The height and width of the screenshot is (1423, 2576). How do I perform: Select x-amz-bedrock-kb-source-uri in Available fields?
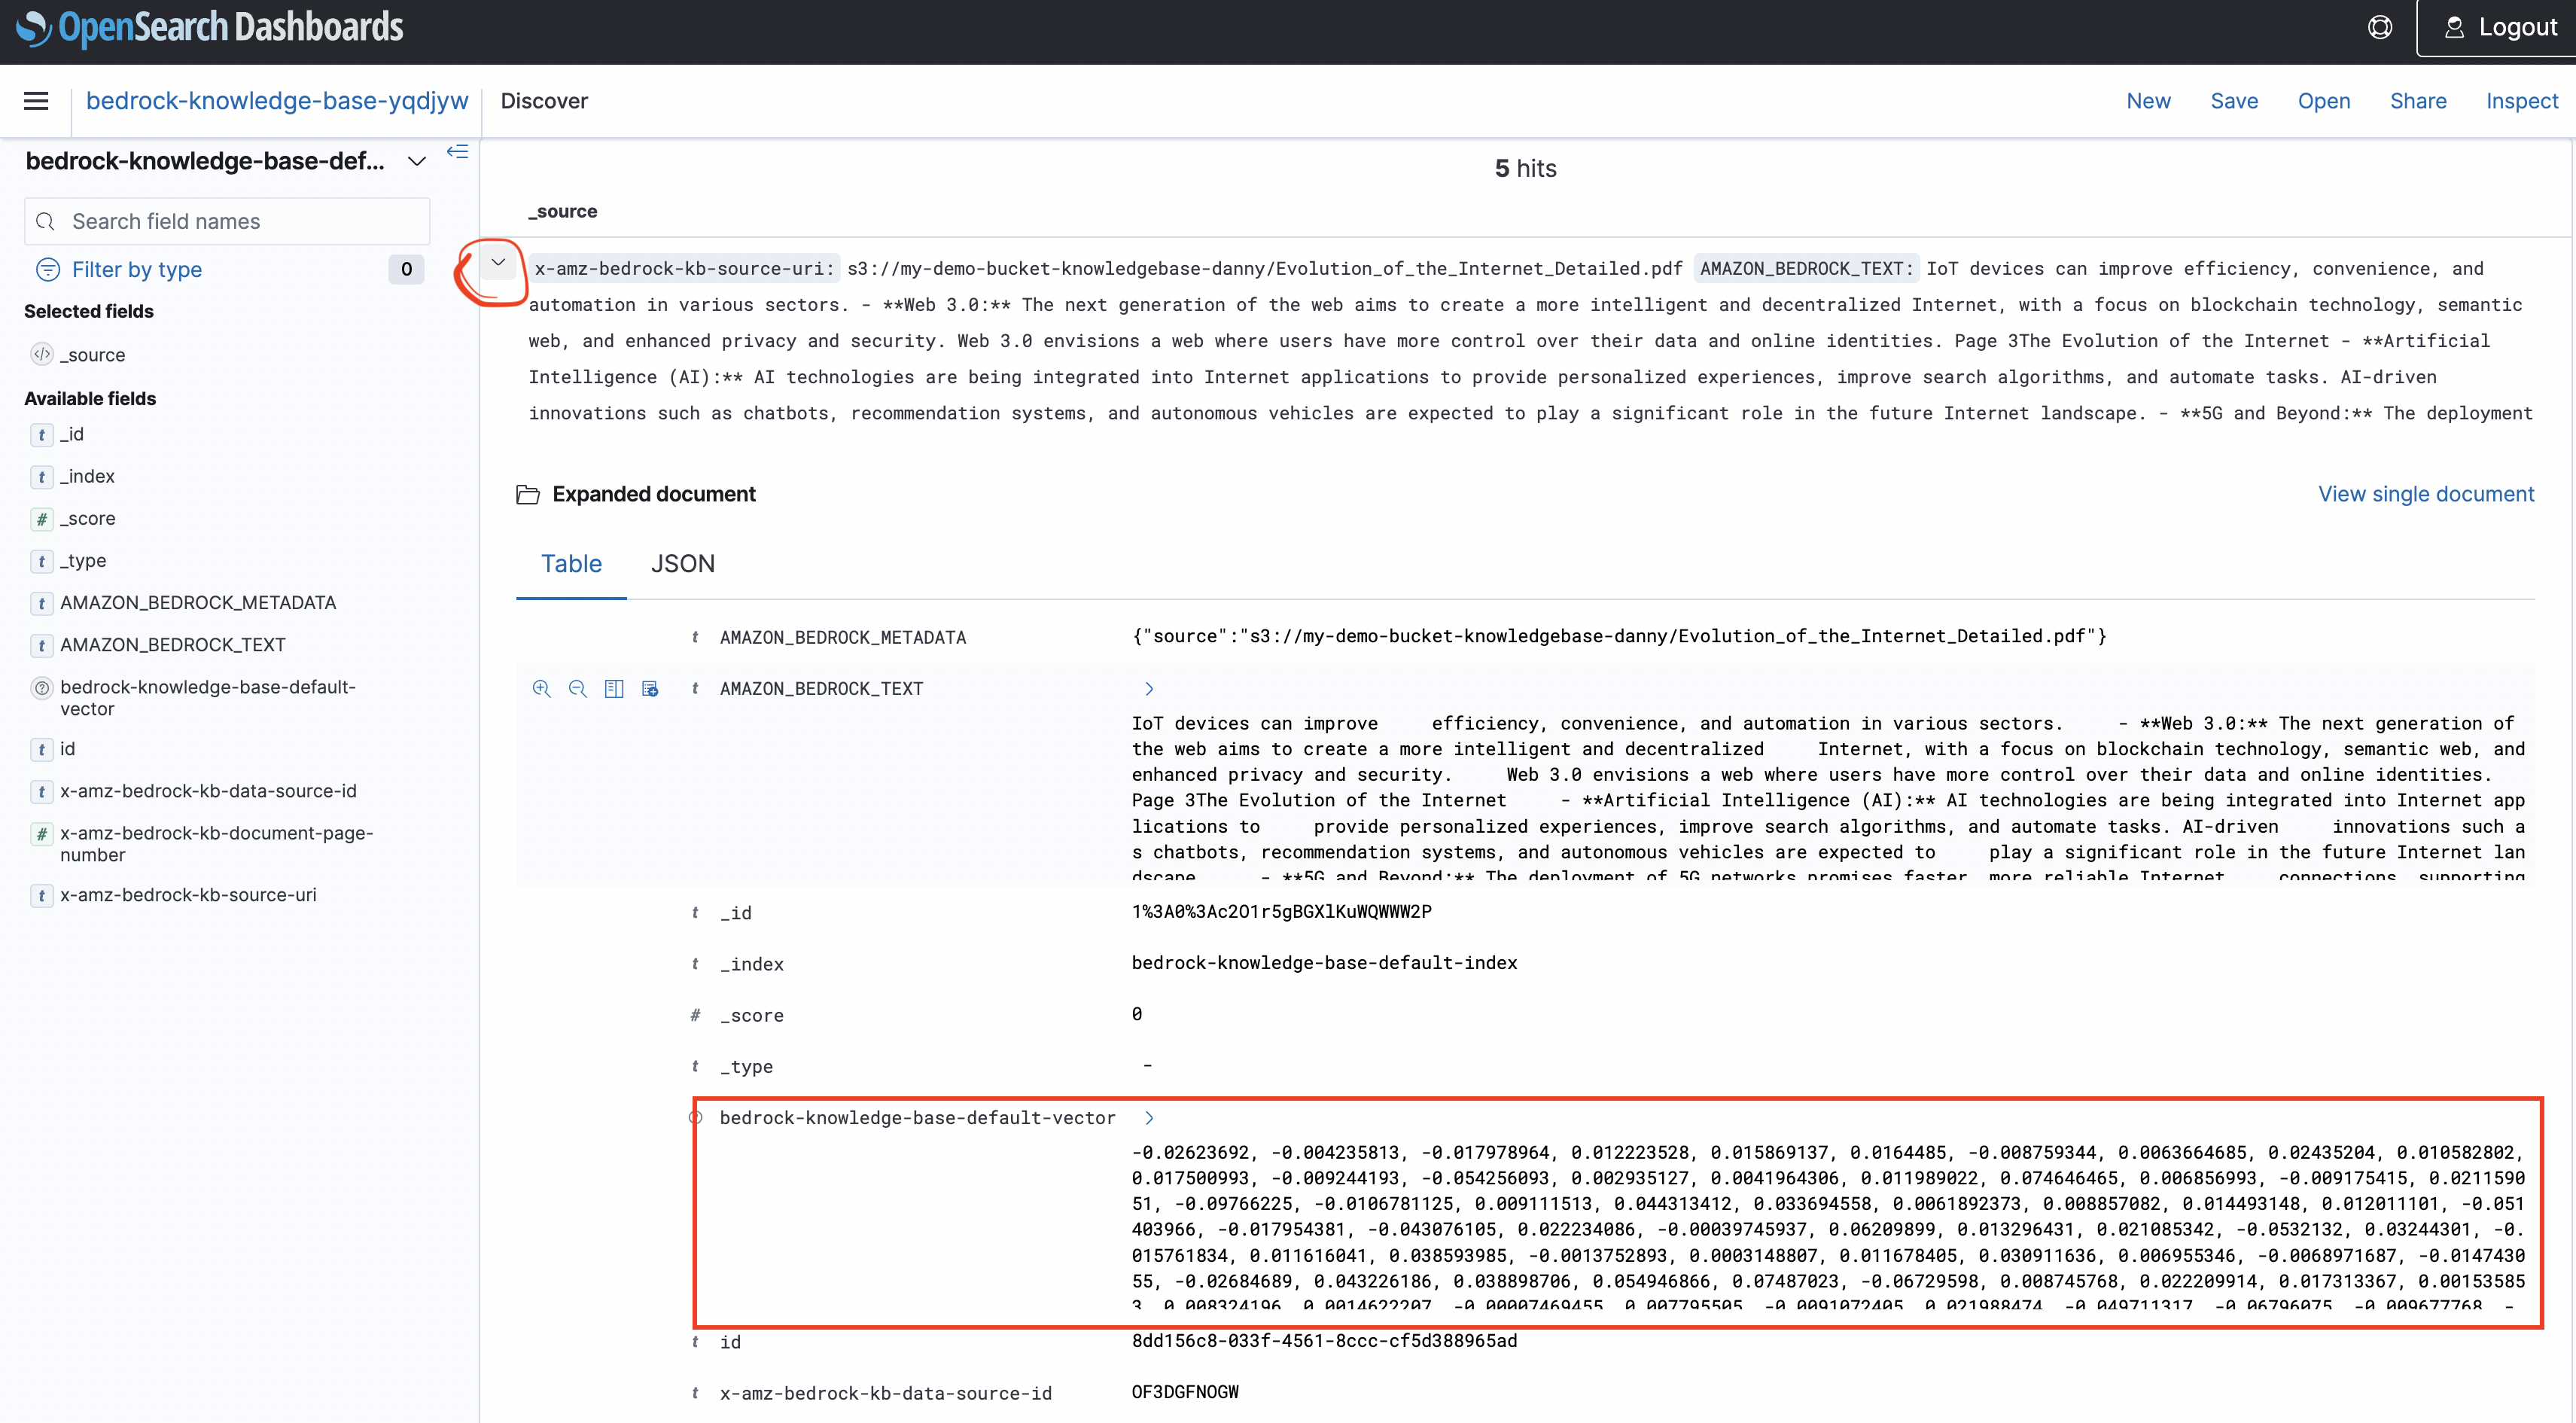tap(188, 895)
